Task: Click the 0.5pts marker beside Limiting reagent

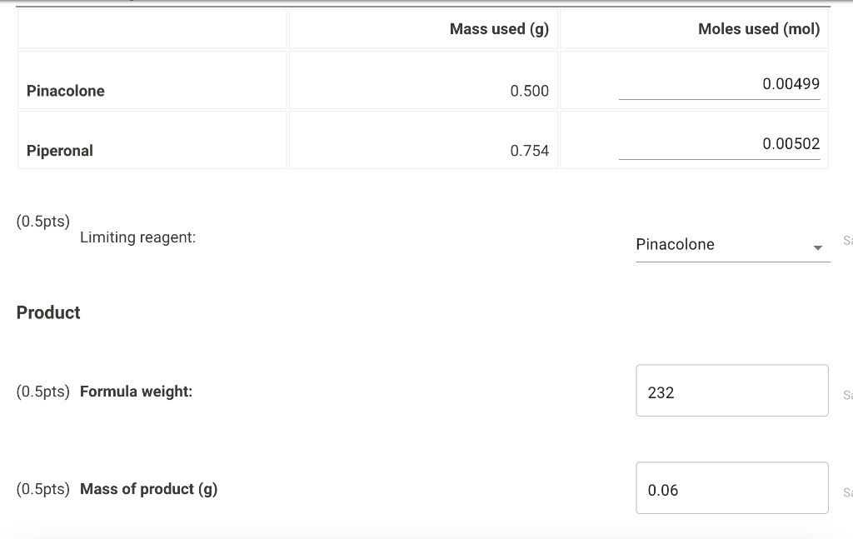Action: pyautogui.click(x=43, y=222)
